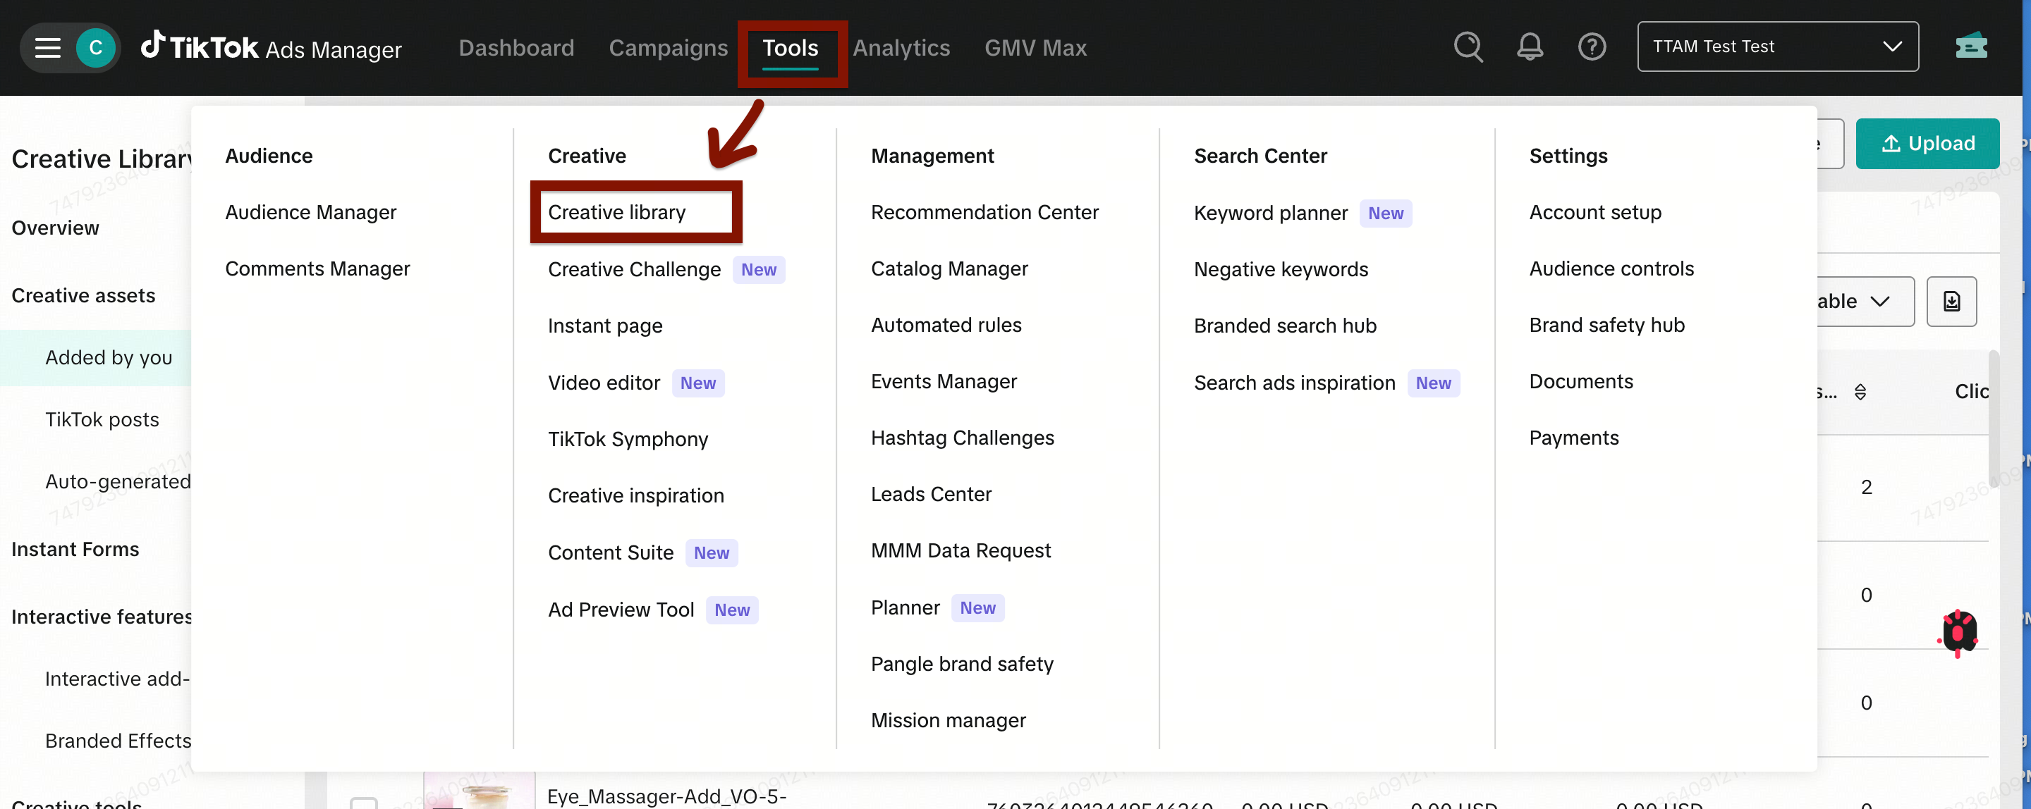This screenshot has height=809, width=2031.
Task: Open Keyword planner link
Action: pos(1270,213)
